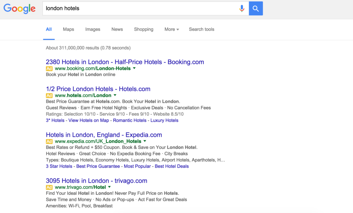Switch to the News tab
The width and height of the screenshot is (353, 213).
[x=117, y=29]
